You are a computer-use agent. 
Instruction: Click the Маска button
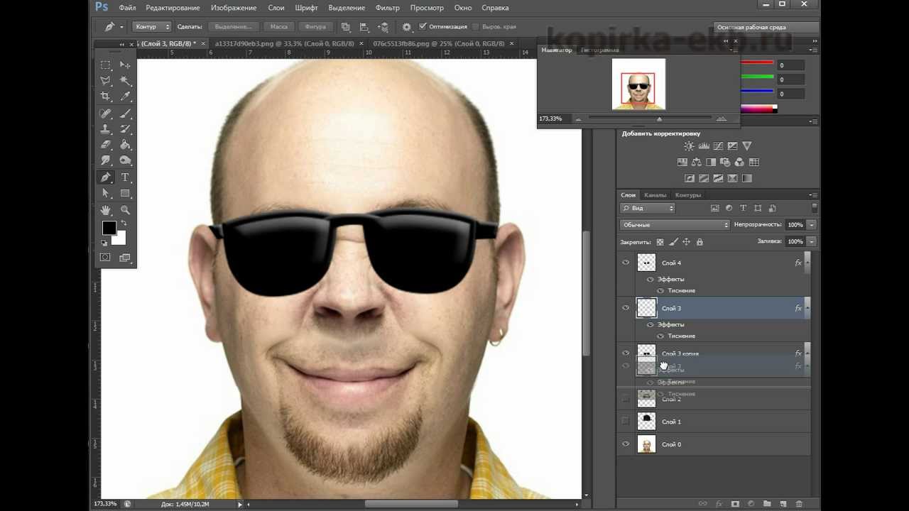pyautogui.click(x=279, y=26)
